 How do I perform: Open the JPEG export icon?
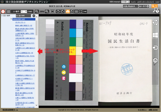pos(72,11)
